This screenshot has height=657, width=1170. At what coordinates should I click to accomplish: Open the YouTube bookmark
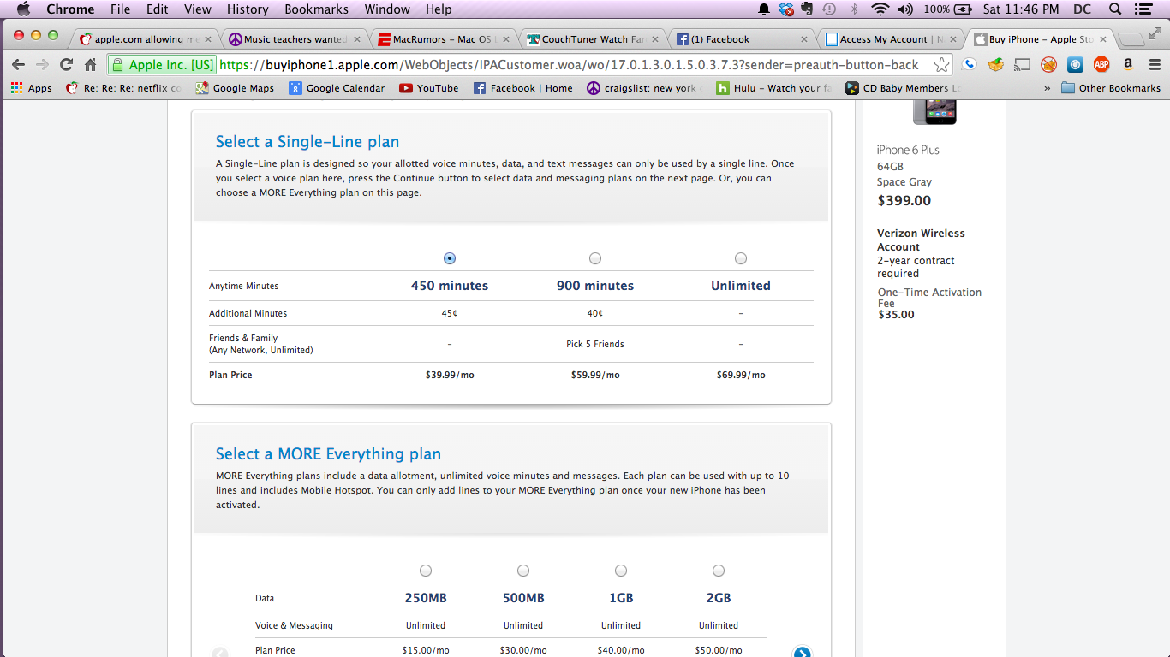click(428, 88)
